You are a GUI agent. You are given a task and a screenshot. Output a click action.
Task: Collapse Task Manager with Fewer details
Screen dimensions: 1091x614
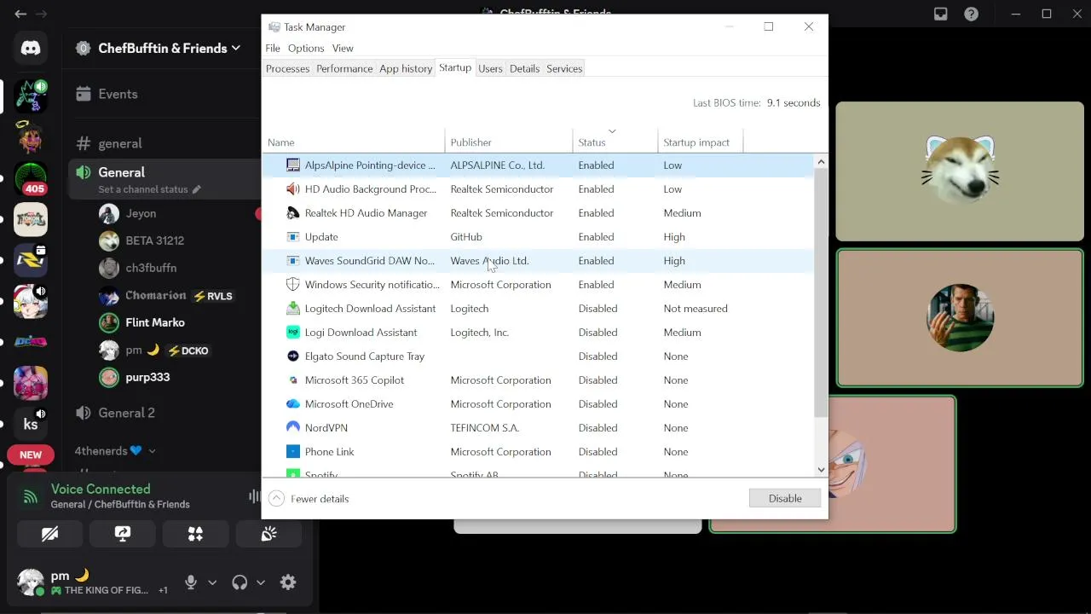point(309,499)
